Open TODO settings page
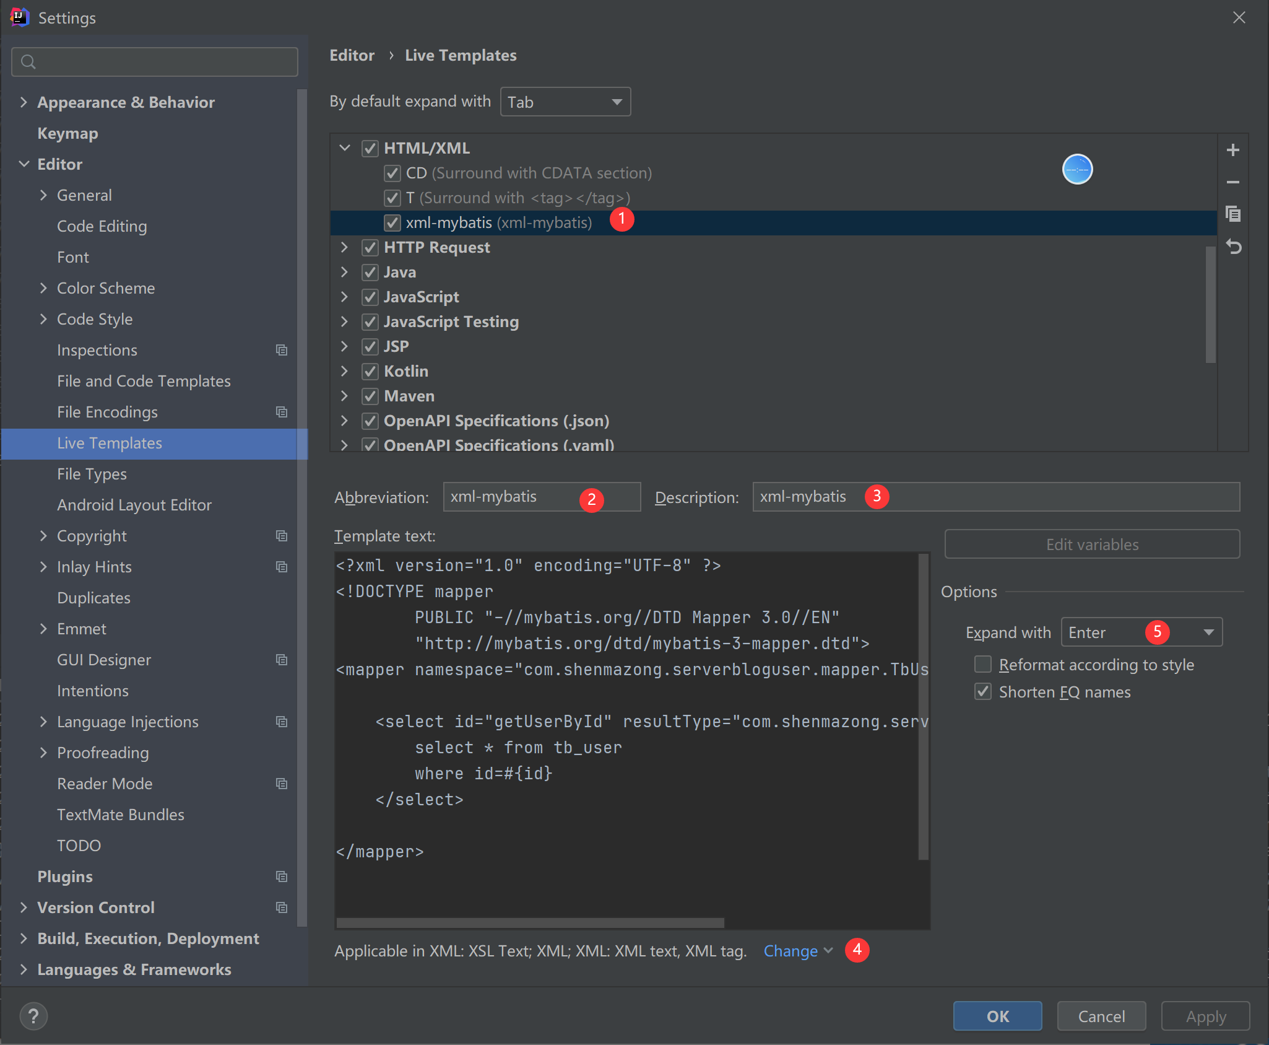Image resolution: width=1269 pixels, height=1045 pixels. [x=79, y=846]
